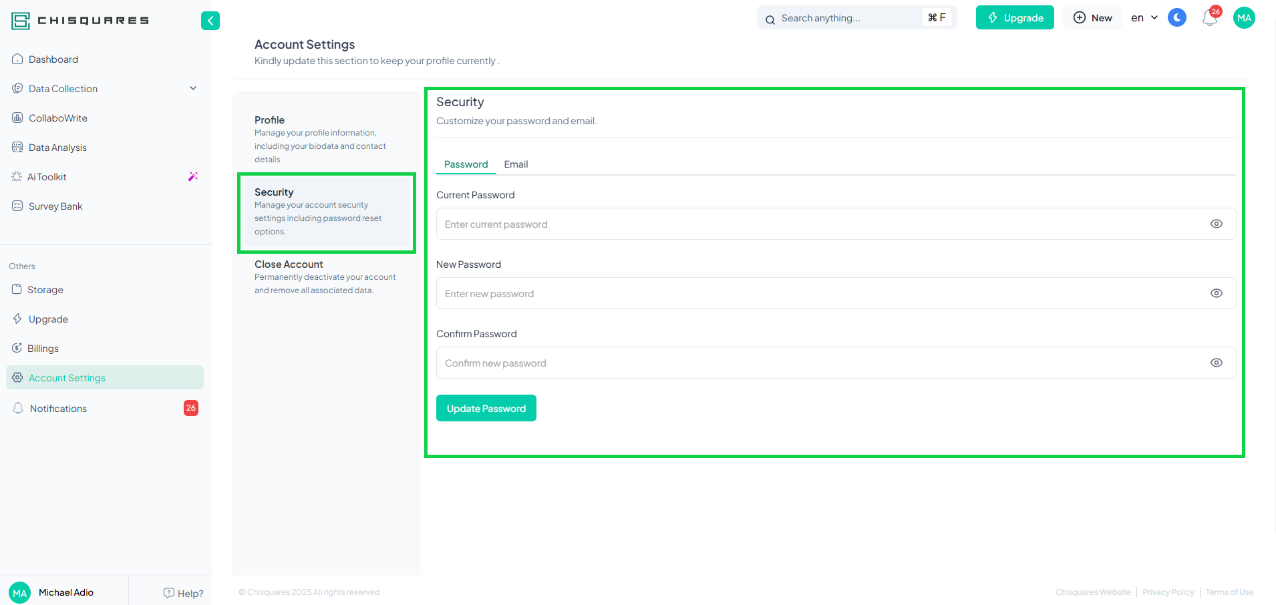
Task: Click the Michael Adio user name
Action: pyautogui.click(x=66, y=592)
